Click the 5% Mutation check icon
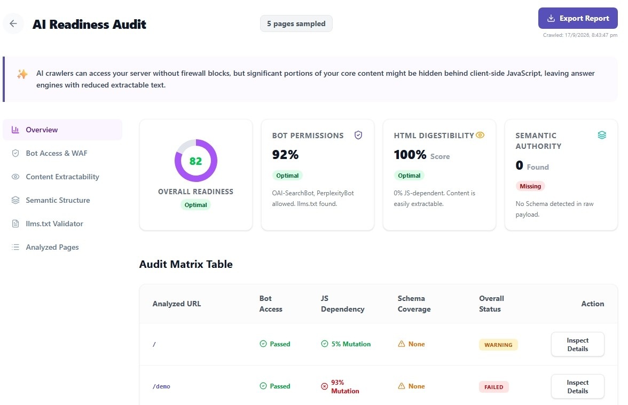Viewport: 628px width, 405px height. click(325, 344)
